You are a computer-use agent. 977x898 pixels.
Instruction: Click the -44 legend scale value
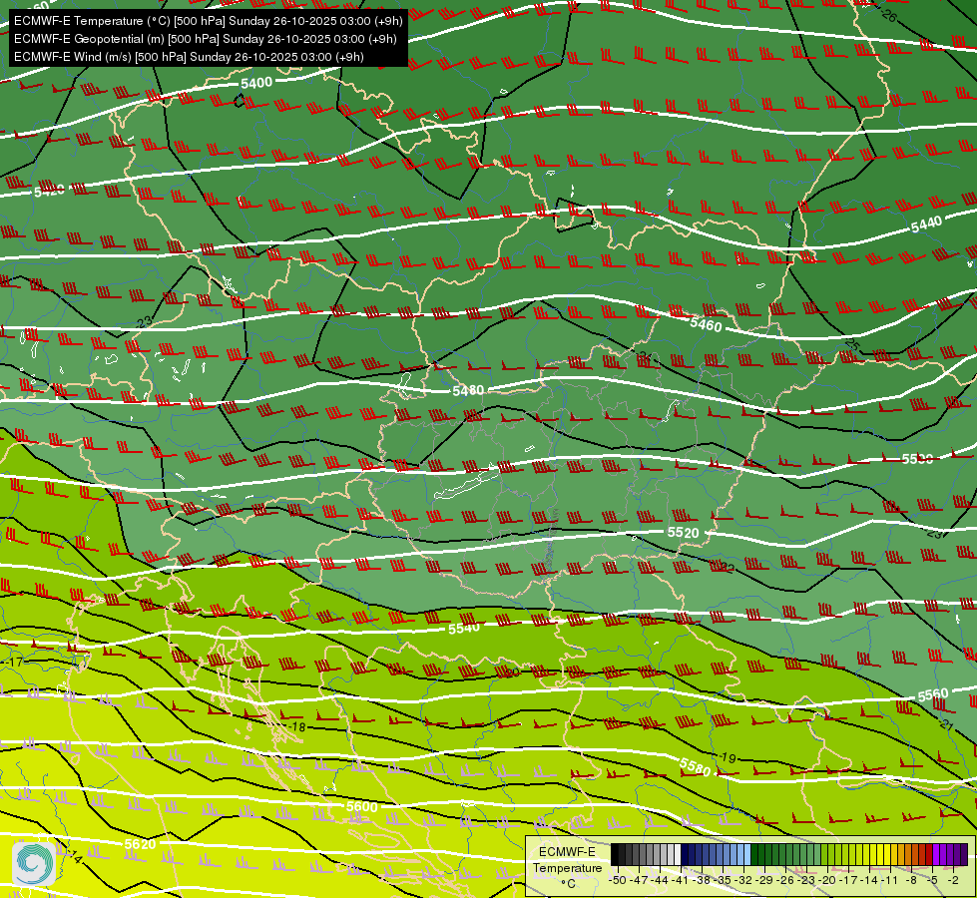(x=660, y=880)
